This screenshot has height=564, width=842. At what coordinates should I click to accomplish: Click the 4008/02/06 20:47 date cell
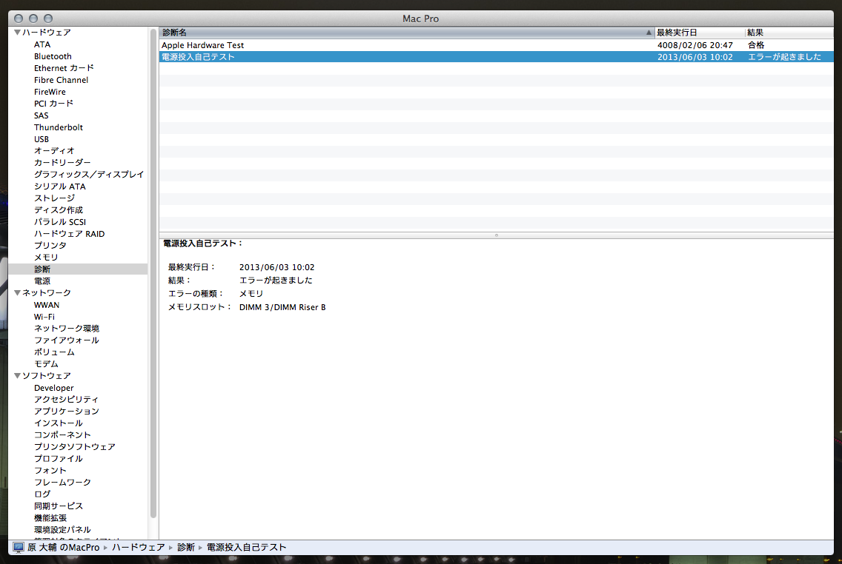695,45
